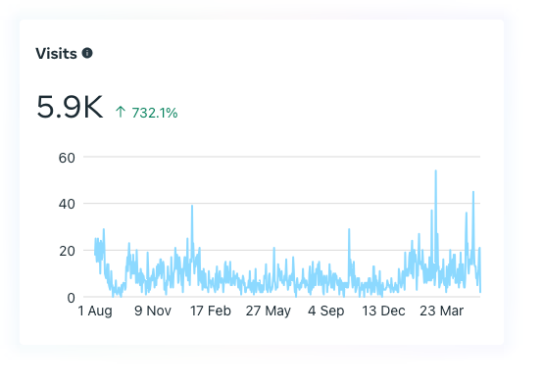Click the 0 y-axis label

71,298
